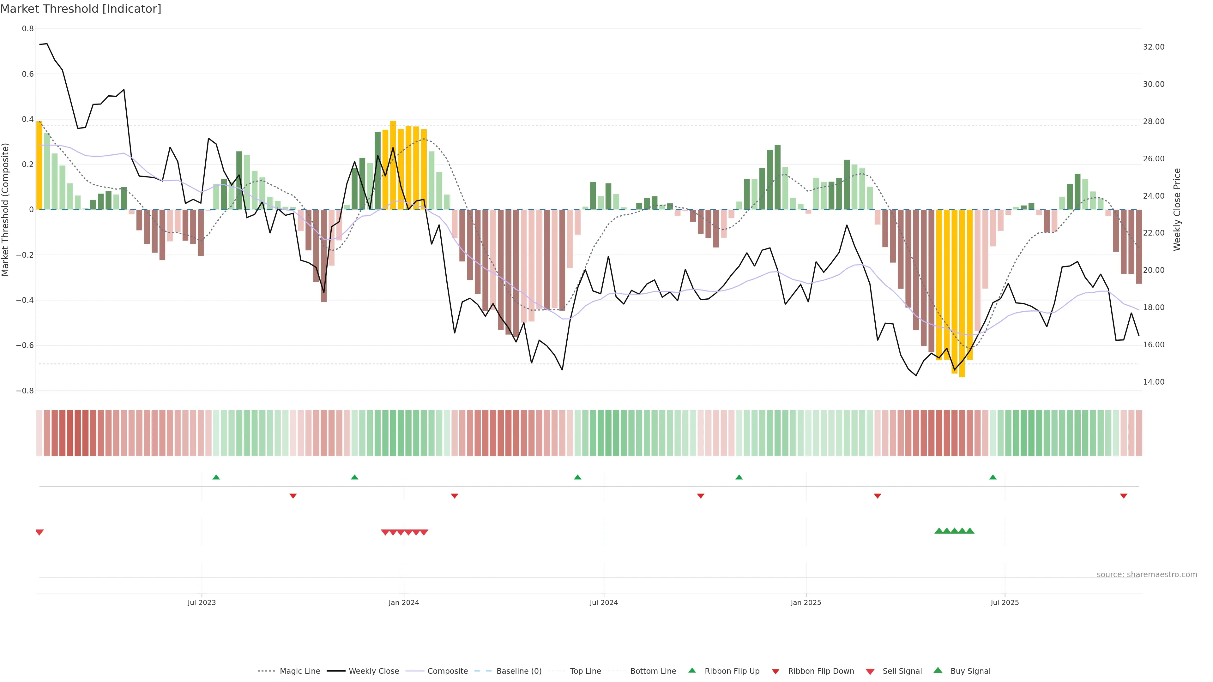Viewport: 1213px width, 682px height.
Task: Click Ribbon Flip Down legend triangle icon
Action: pos(775,671)
